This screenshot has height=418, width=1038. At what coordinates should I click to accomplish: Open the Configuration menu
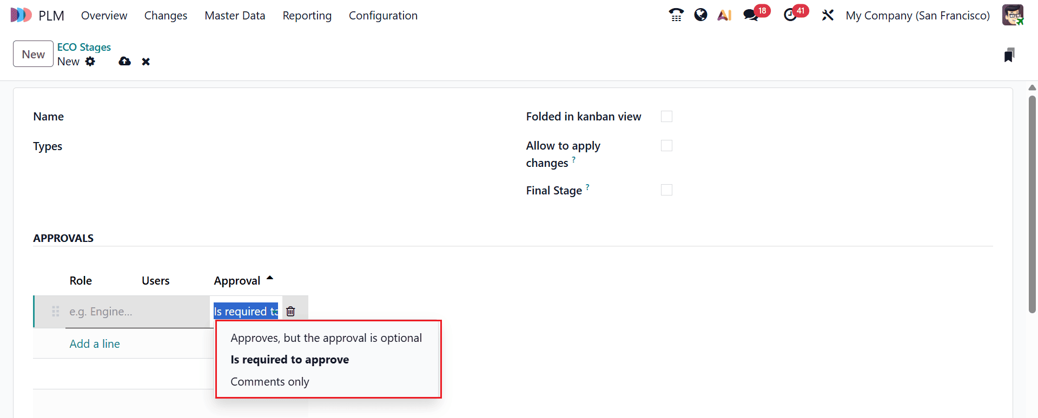click(x=383, y=16)
